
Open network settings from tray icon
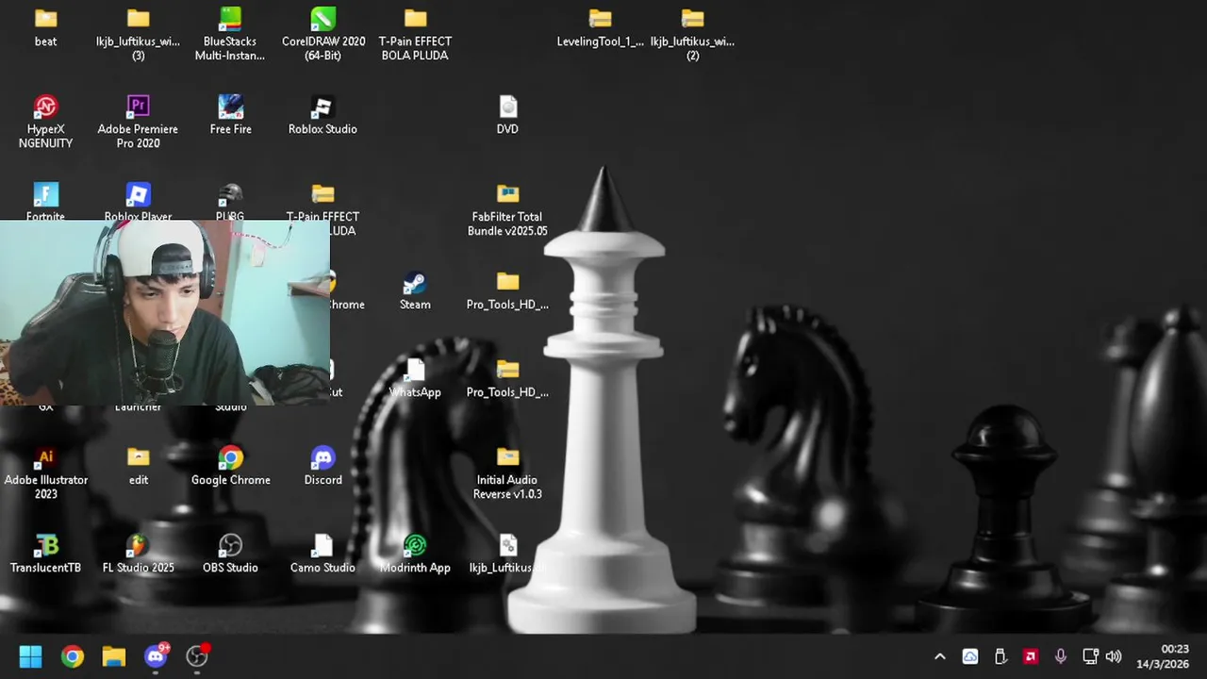(x=1090, y=656)
